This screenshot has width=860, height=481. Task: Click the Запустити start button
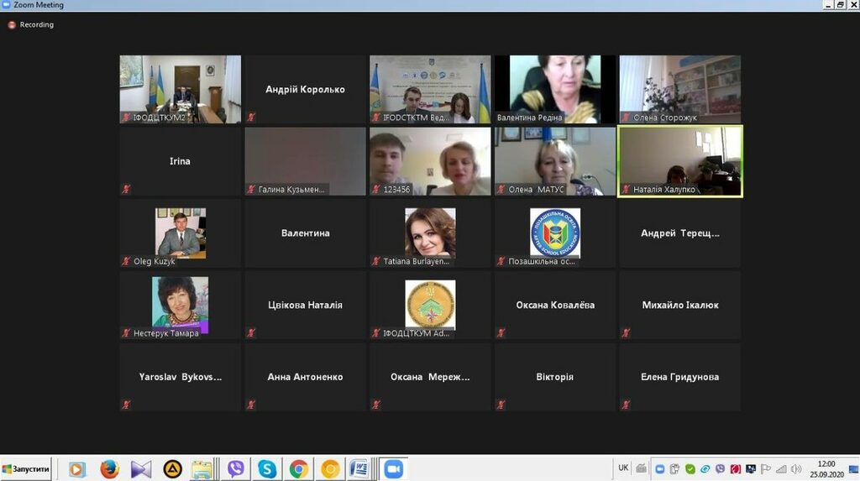pyautogui.click(x=26, y=468)
